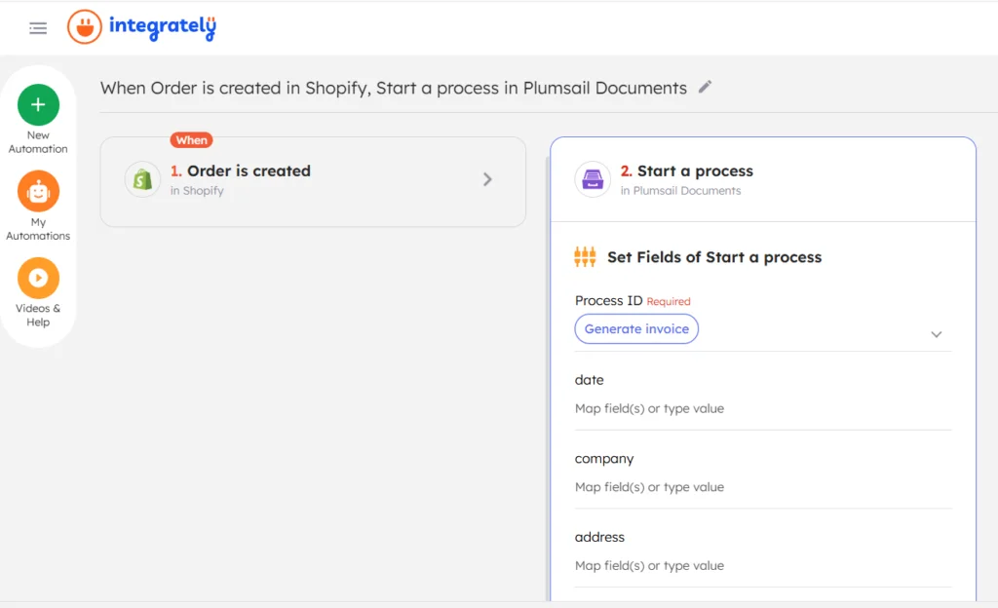Select the Start a process step card
998x608 pixels.
coord(763,181)
